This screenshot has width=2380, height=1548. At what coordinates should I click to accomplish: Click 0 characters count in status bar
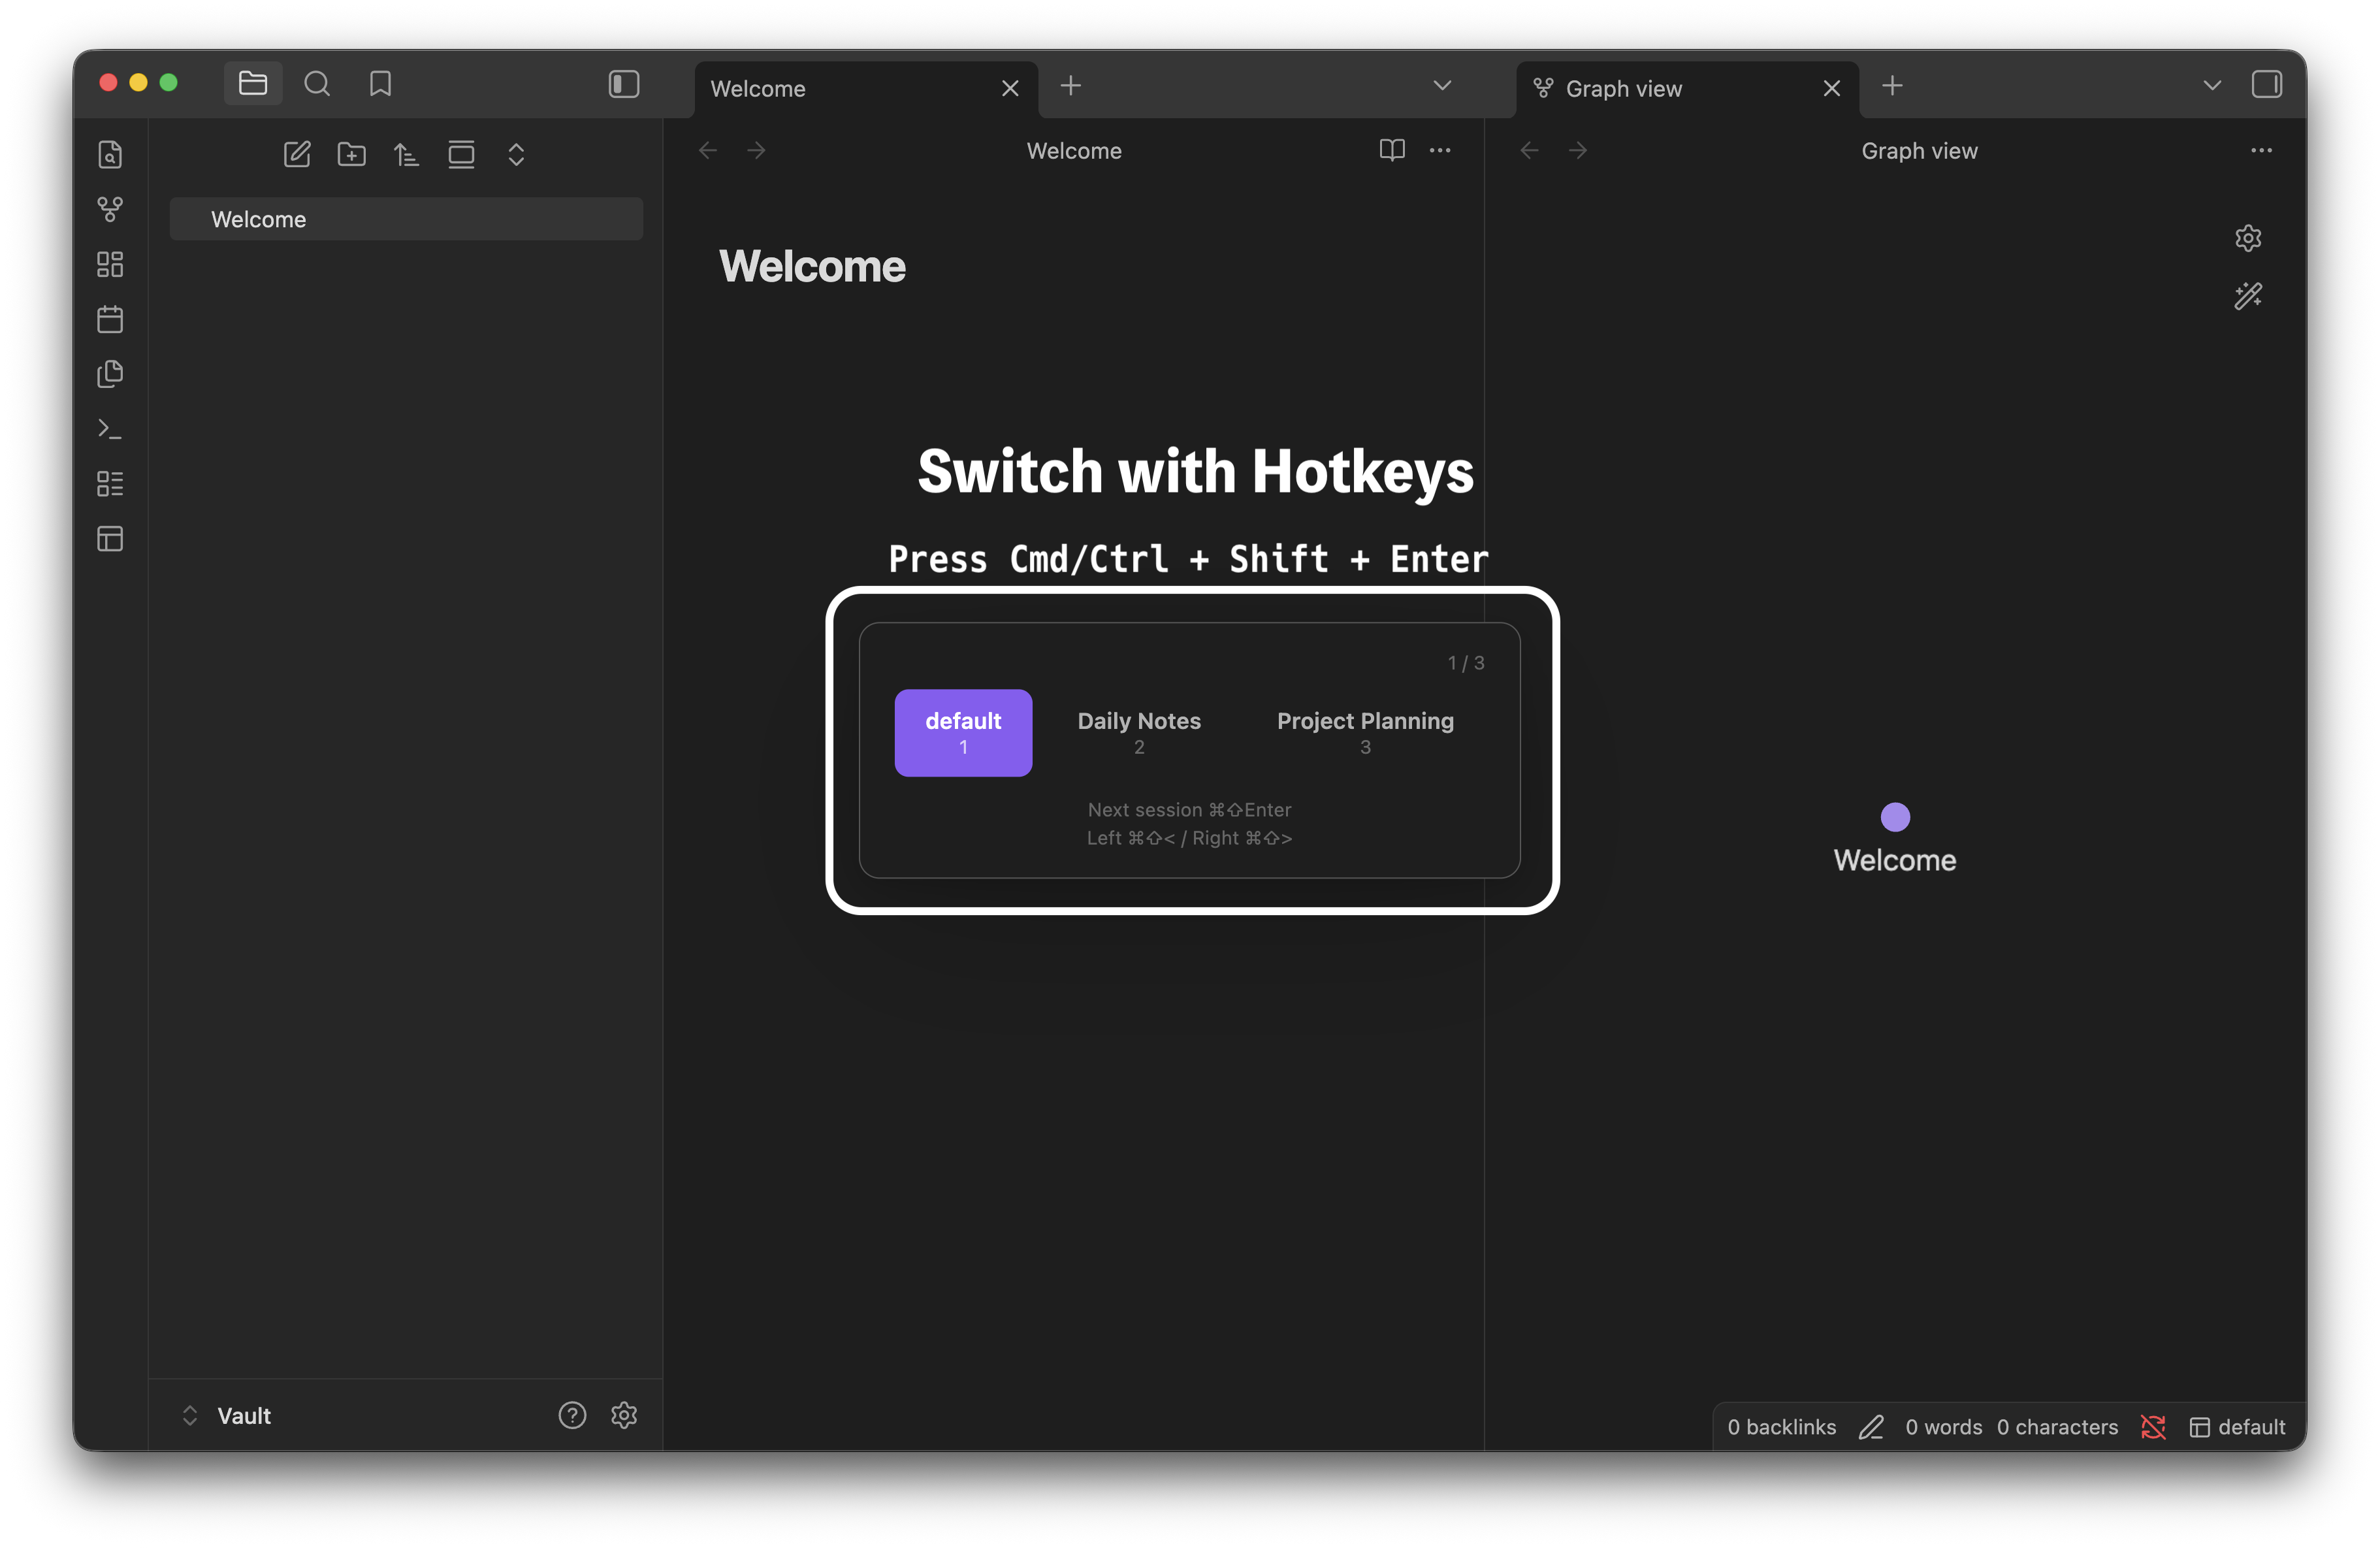[2057, 1427]
